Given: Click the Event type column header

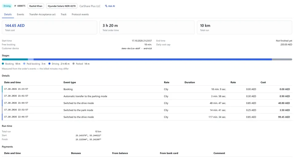Looking at the screenshot, I should (x=70, y=82).
